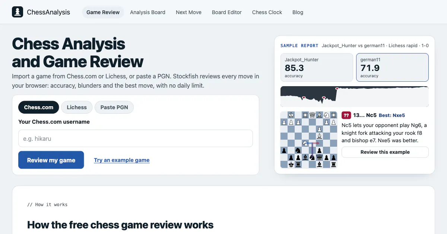Screen dimensions: 447x234
Task: Click first red blunder marker on graph
Action: [304, 98]
